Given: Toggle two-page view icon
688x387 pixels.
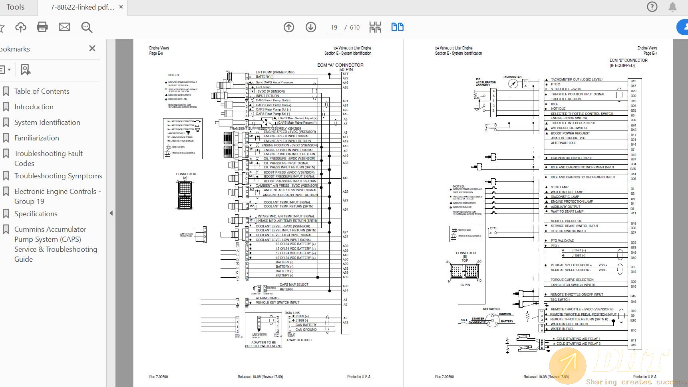Looking at the screenshot, I should click(x=397, y=27).
